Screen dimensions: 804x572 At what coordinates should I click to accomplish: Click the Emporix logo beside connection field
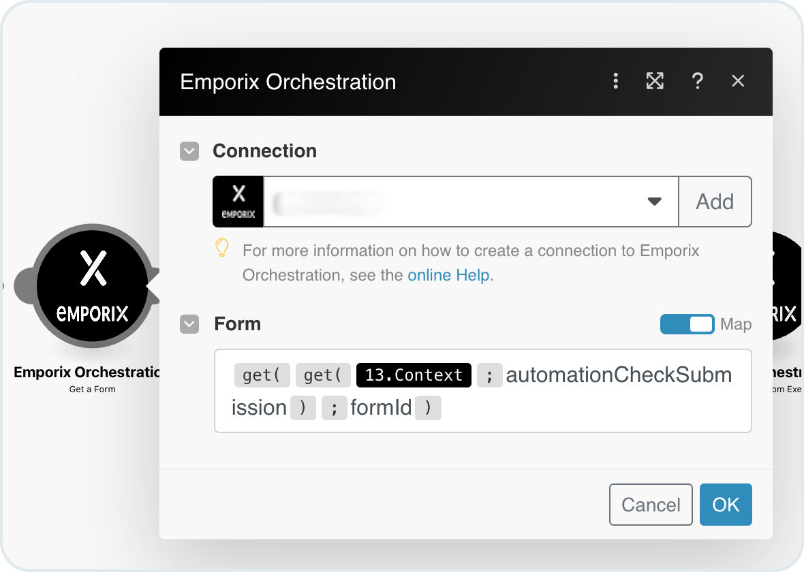point(238,202)
